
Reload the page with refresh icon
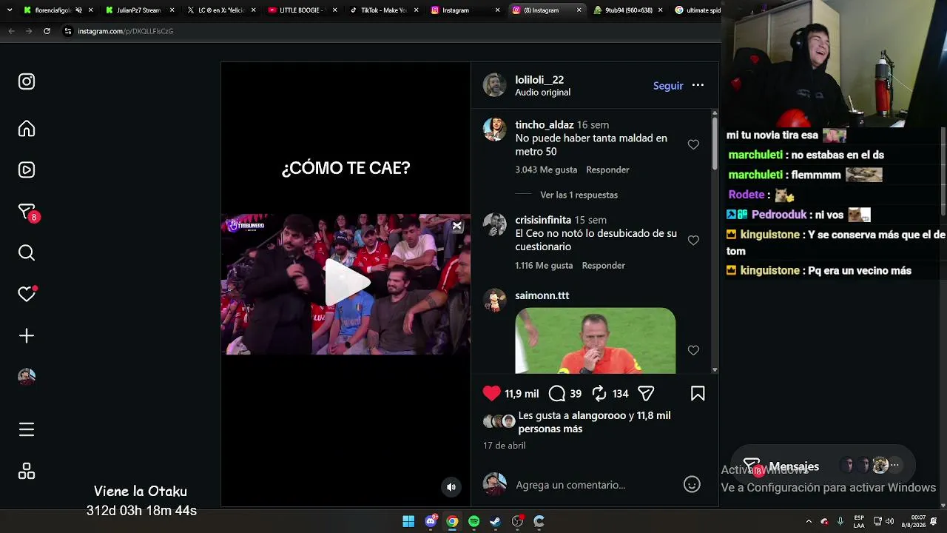click(x=47, y=31)
